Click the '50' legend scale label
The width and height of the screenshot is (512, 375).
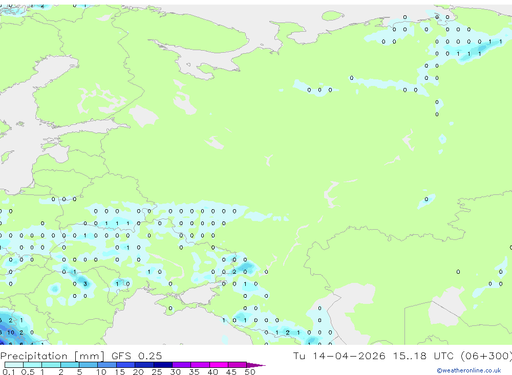coord(250,372)
